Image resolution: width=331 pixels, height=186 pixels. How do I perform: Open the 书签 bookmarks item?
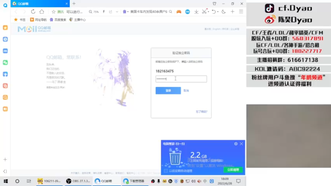tap(20, 19)
